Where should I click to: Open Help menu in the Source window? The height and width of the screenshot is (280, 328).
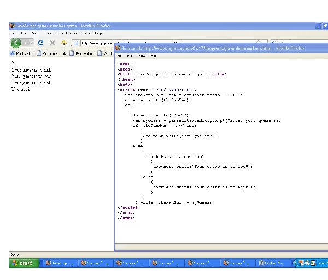(x=153, y=56)
